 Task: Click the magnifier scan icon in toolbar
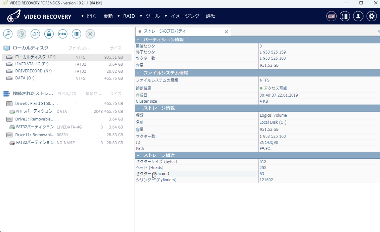click(8, 34)
